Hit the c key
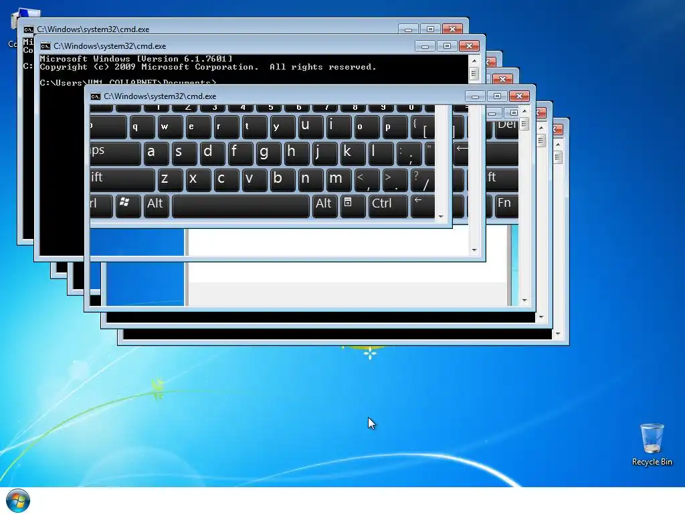The height and width of the screenshot is (514, 685). [x=226, y=180]
